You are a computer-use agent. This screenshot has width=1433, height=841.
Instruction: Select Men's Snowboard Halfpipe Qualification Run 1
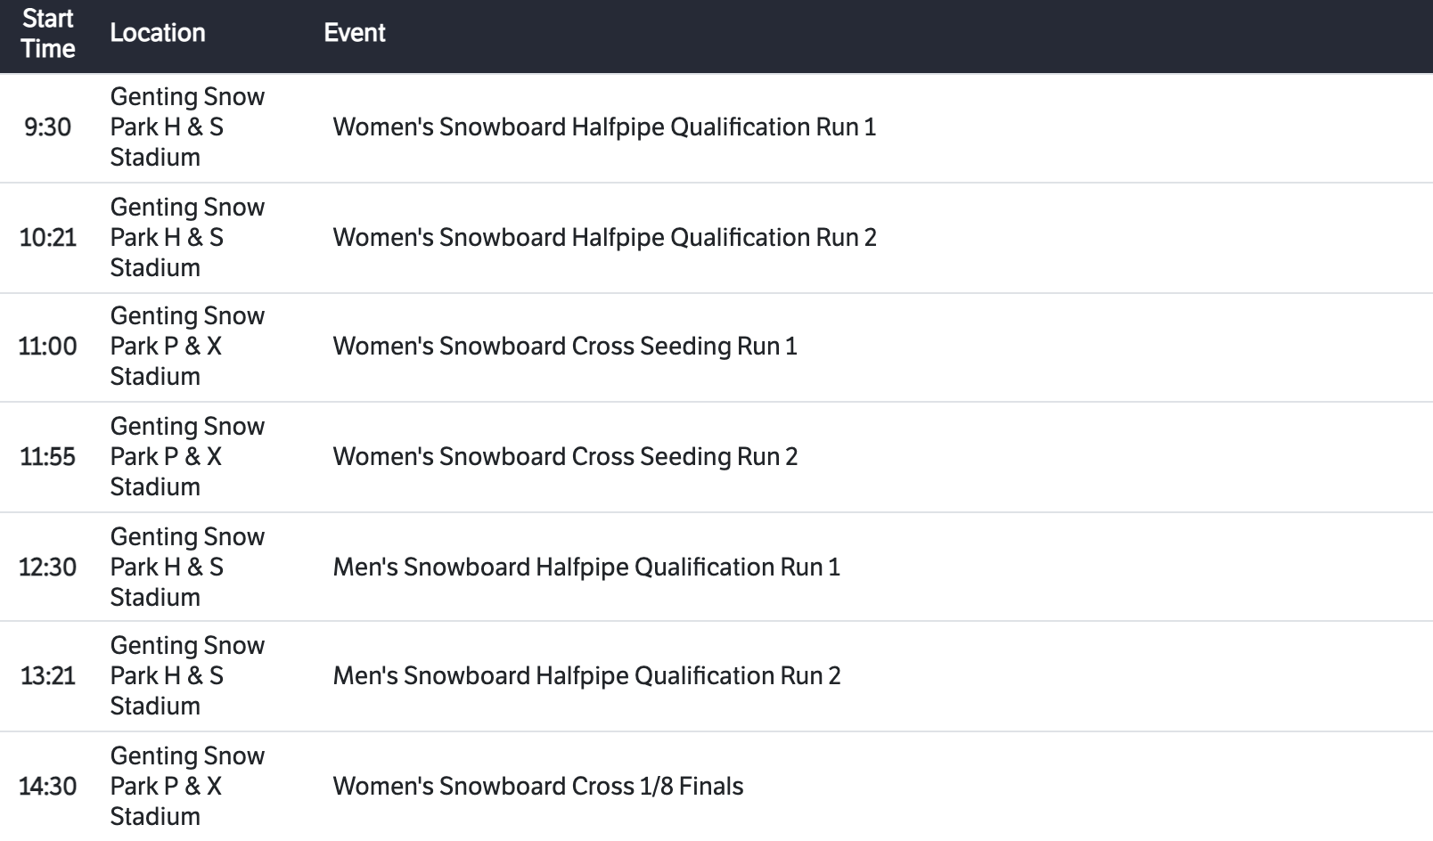[x=586, y=567]
